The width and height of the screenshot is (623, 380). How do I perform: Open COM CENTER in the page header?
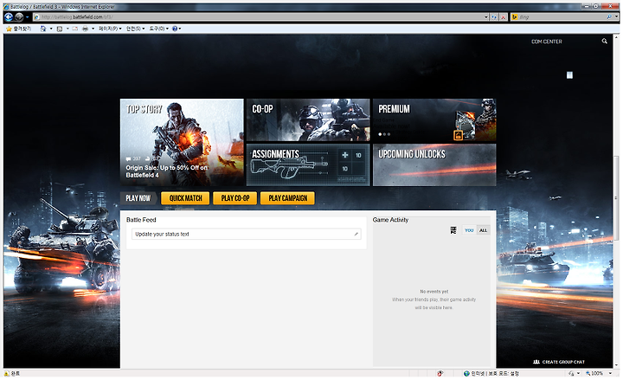tap(547, 42)
